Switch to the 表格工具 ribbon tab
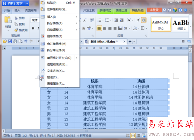 (121, 10)
